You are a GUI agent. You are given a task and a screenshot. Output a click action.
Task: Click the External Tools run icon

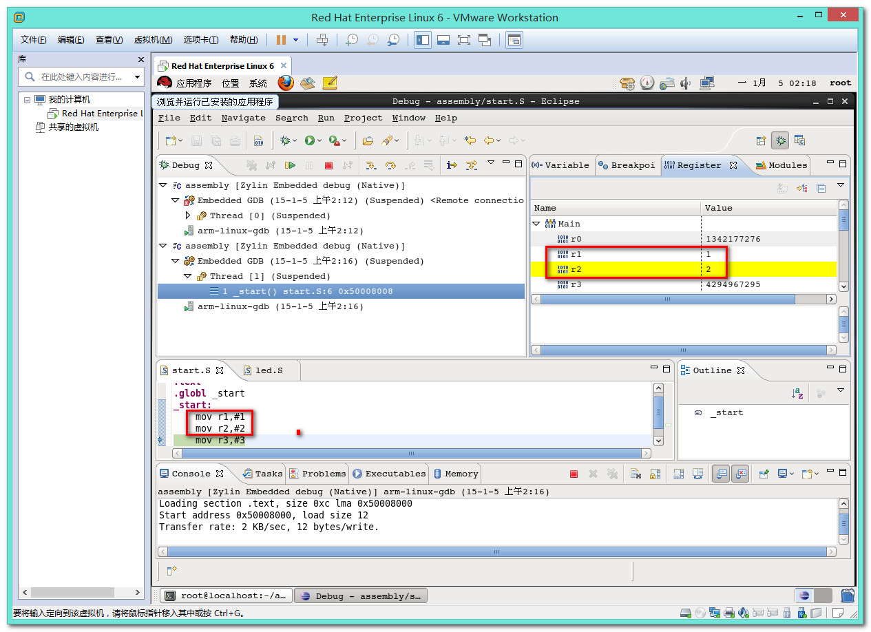point(334,140)
